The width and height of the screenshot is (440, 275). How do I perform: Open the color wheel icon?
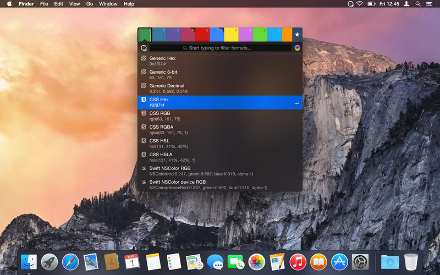[297, 48]
